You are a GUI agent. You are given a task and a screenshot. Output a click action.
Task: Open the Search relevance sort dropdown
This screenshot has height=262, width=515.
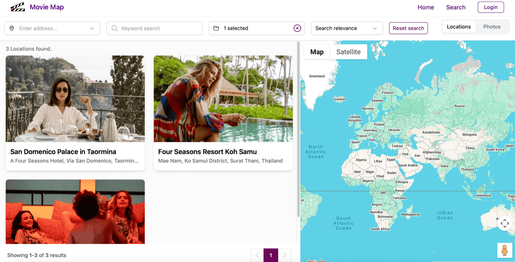click(x=347, y=28)
